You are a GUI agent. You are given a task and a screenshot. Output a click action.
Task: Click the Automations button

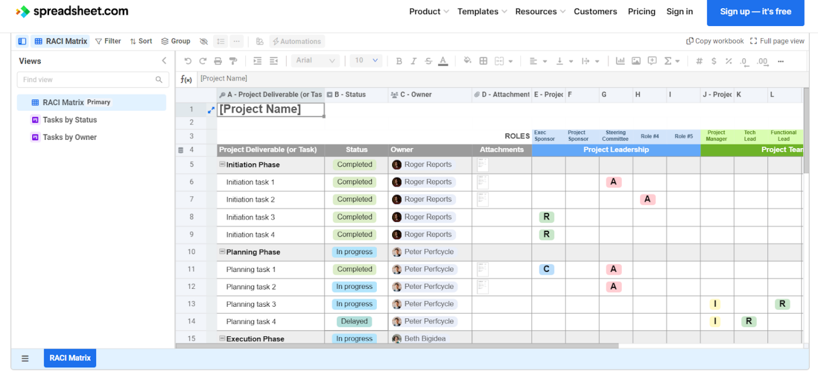tap(297, 41)
